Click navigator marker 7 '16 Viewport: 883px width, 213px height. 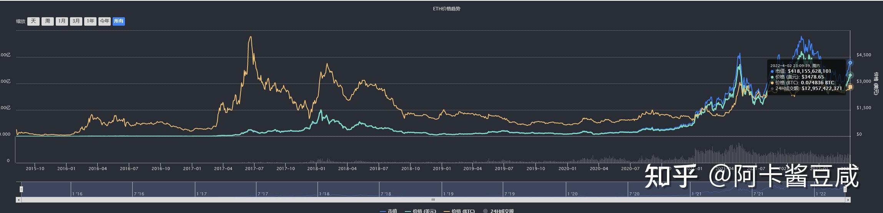click(139, 194)
